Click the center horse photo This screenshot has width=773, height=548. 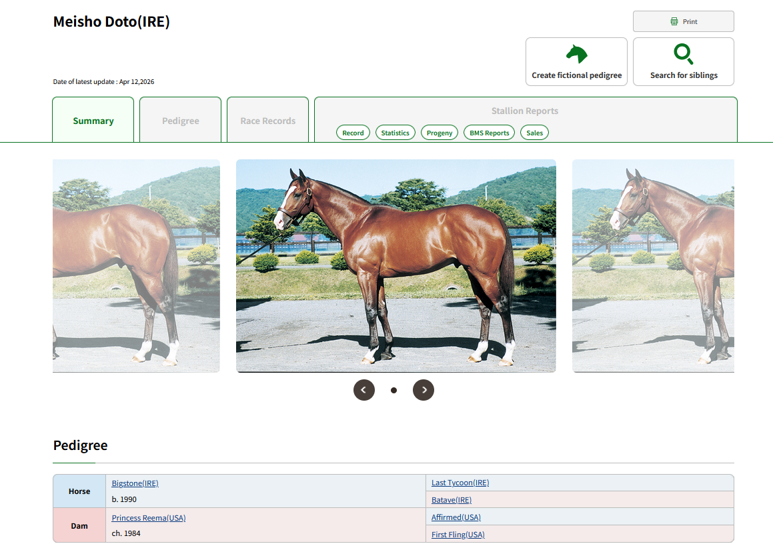coord(396,265)
